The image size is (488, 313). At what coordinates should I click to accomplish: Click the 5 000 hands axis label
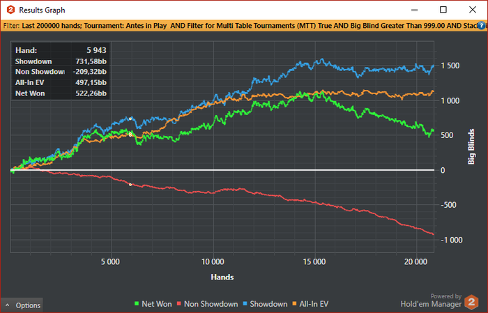(110, 261)
